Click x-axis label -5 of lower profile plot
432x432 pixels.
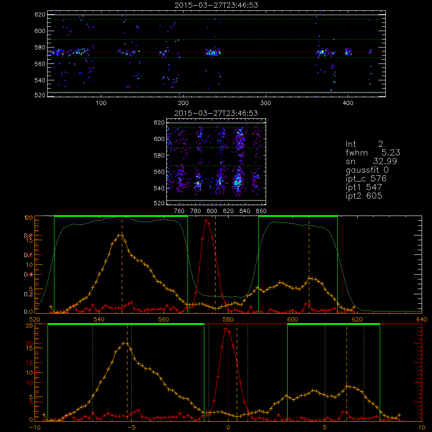pyautogui.click(x=131, y=428)
